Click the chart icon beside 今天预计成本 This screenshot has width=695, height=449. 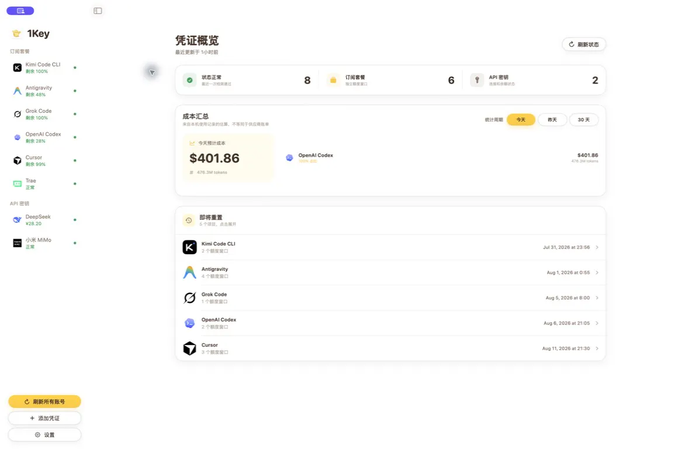click(x=192, y=143)
